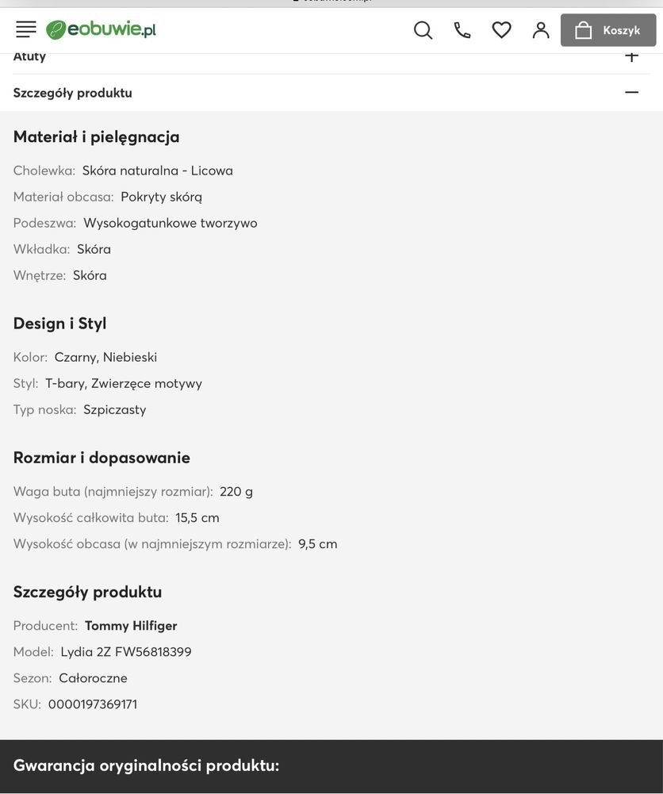Select the Atuty accordion title
Image resolution: width=663 pixels, height=794 pixels.
[29, 56]
